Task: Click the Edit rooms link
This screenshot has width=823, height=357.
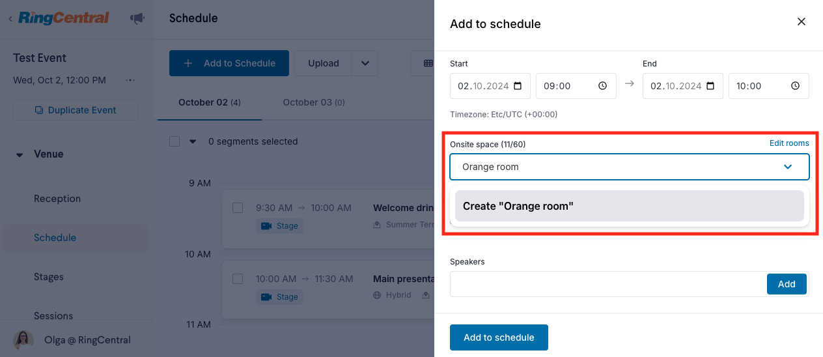Action: pyautogui.click(x=789, y=143)
